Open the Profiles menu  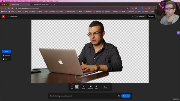(x=40, y=1)
